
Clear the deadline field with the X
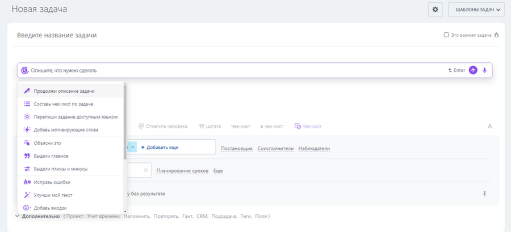click(146, 170)
